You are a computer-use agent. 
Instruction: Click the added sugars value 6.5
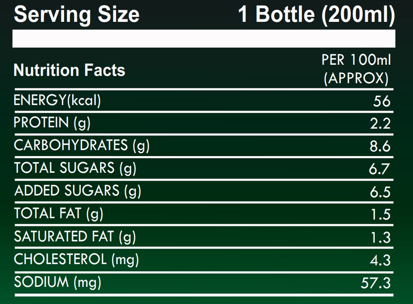click(380, 192)
